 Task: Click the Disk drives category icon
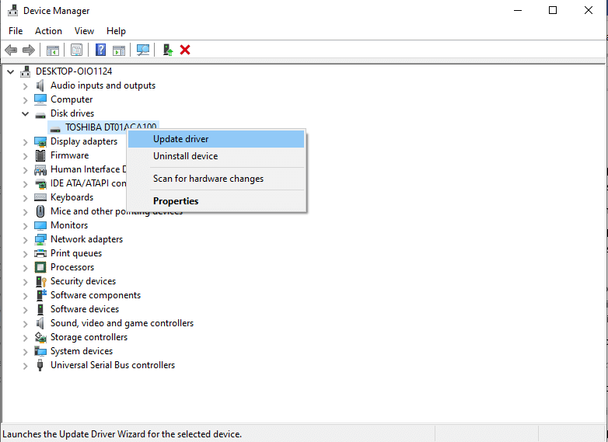pyautogui.click(x=40, y=115)
